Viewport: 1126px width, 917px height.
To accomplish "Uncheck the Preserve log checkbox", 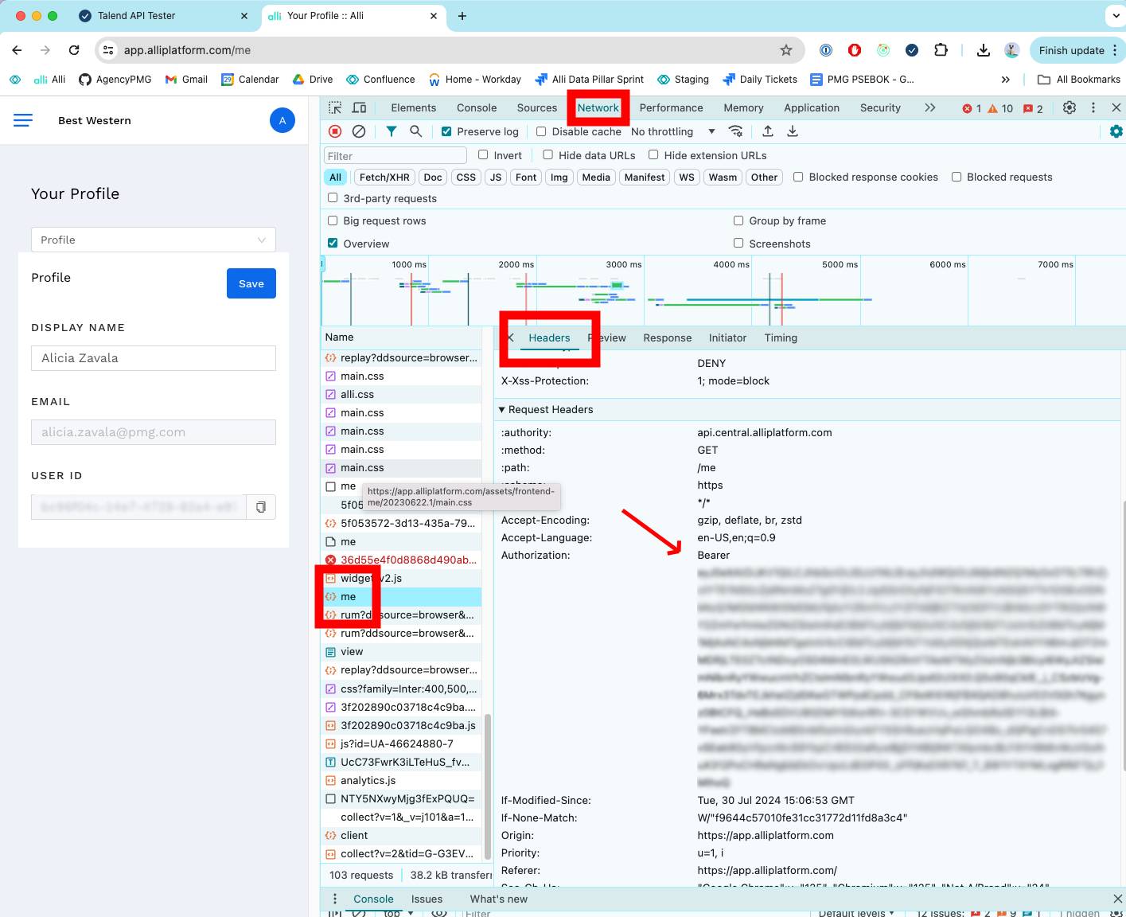I will pyautogui.click(x=446, y=132).
